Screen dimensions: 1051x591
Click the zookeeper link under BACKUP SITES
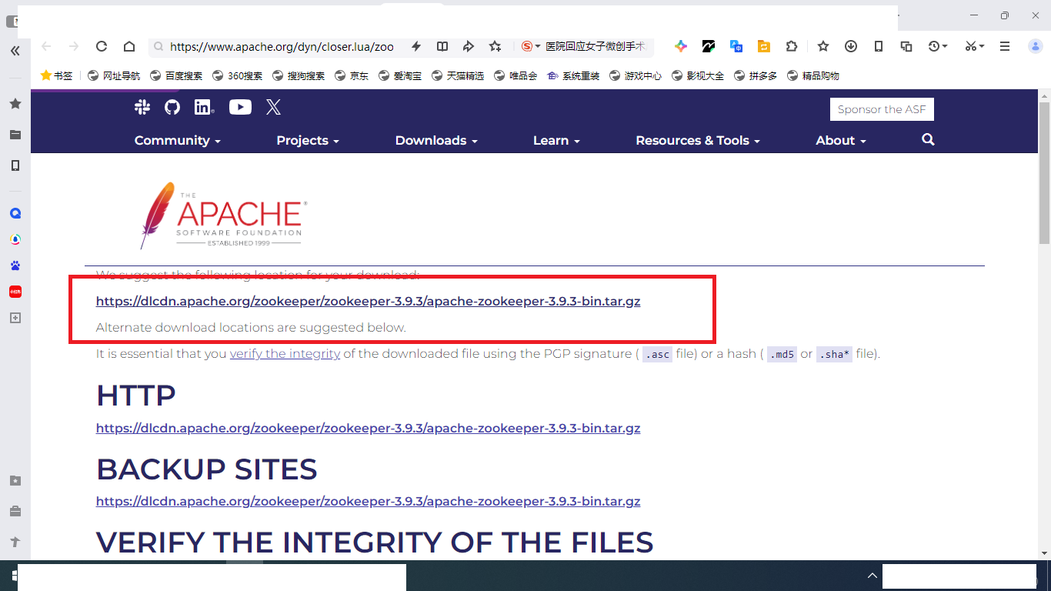[x=368, y=501]
